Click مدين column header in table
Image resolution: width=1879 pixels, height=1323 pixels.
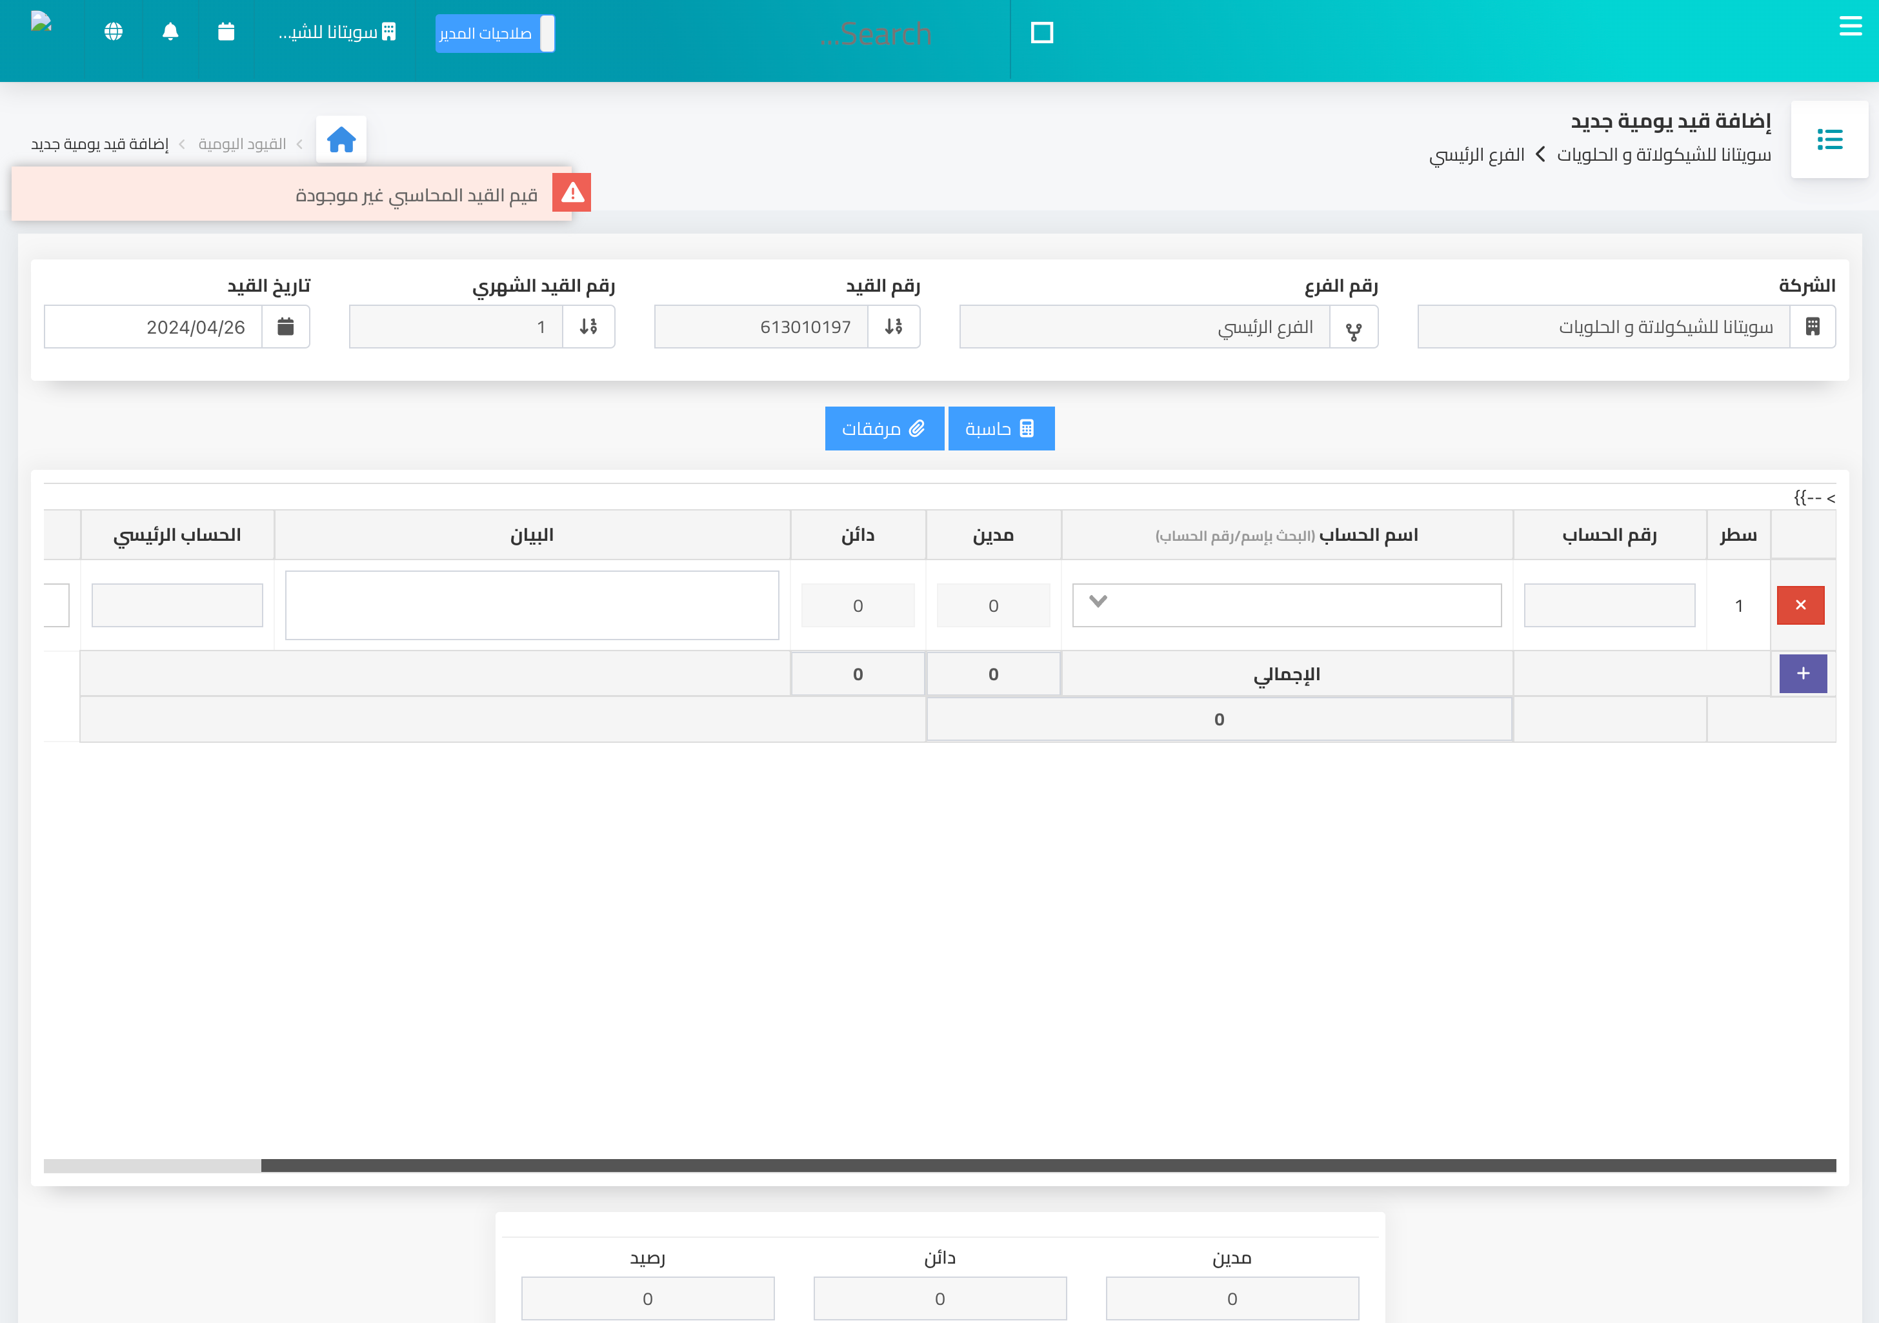tap(994, 534)
